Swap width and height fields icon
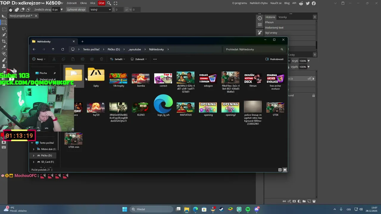Screen dimensions: 381x214 (127, 10)
